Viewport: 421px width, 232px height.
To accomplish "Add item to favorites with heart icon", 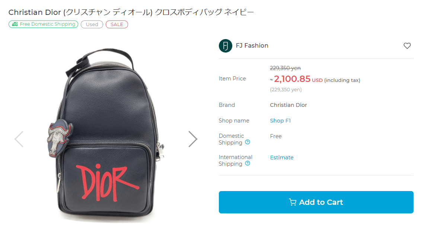I will (407, 46).
